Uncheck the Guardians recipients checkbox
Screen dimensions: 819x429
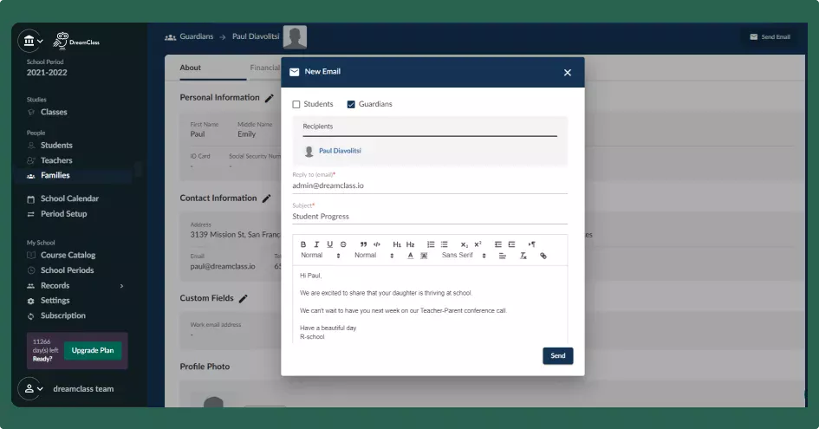point(351,104)
